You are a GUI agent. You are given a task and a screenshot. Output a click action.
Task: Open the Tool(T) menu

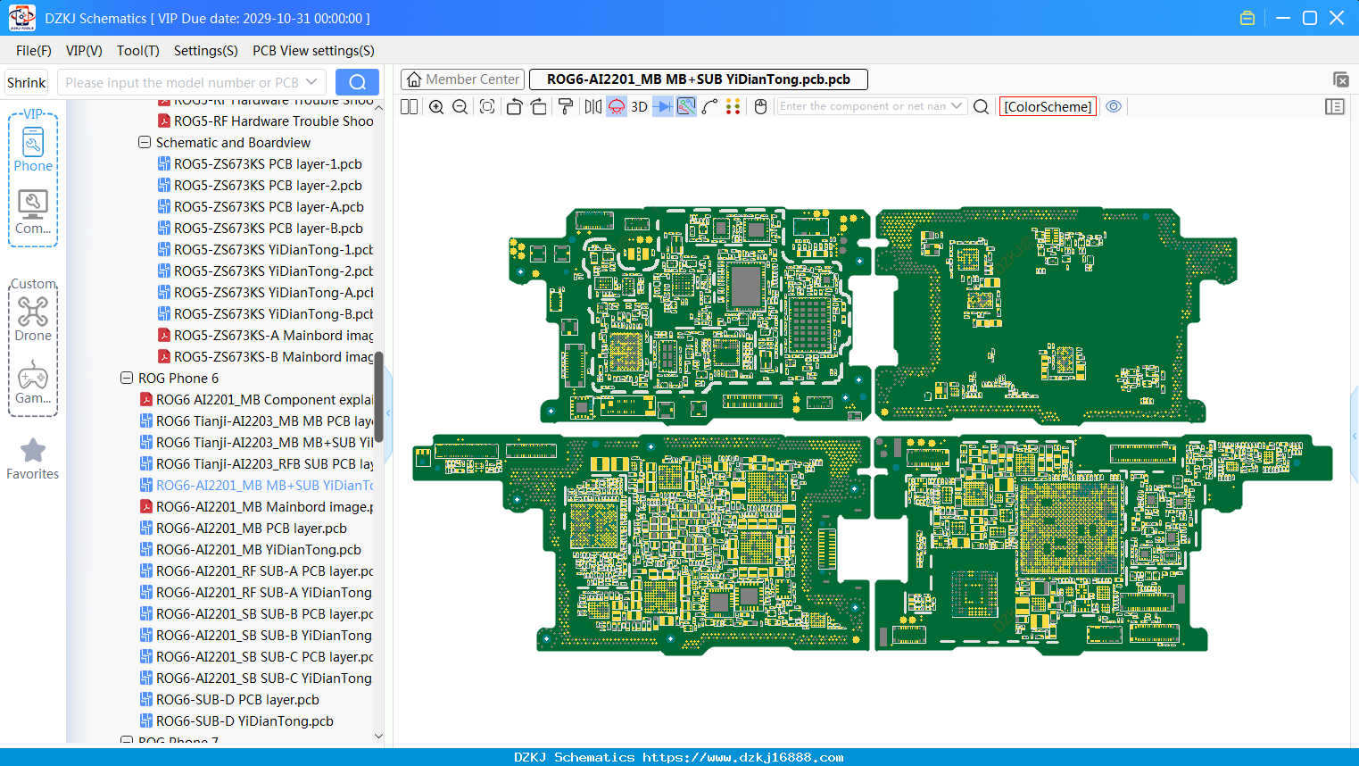[138, 51]
